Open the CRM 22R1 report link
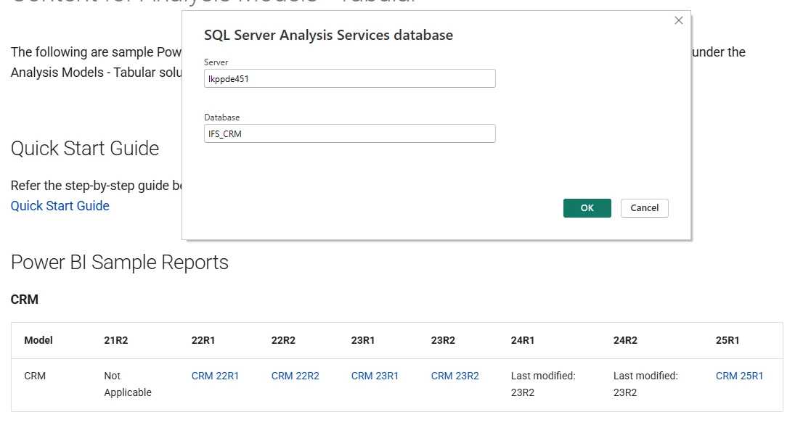 [x=215, y=376]
